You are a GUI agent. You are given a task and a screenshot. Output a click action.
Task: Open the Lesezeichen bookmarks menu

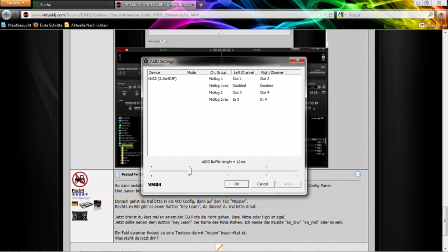(433, 25)
